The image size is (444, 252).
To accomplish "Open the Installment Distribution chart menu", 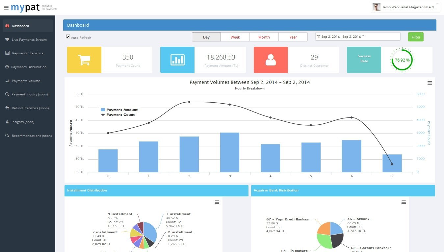I will 217,202.
